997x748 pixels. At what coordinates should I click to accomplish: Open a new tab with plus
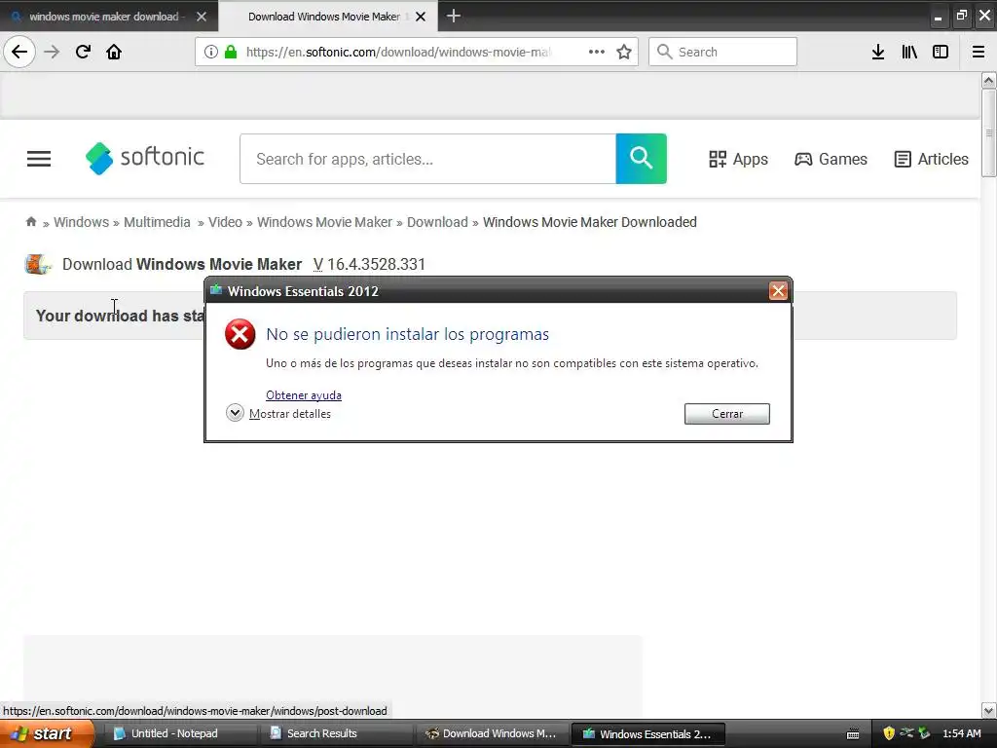coord(454,16)
